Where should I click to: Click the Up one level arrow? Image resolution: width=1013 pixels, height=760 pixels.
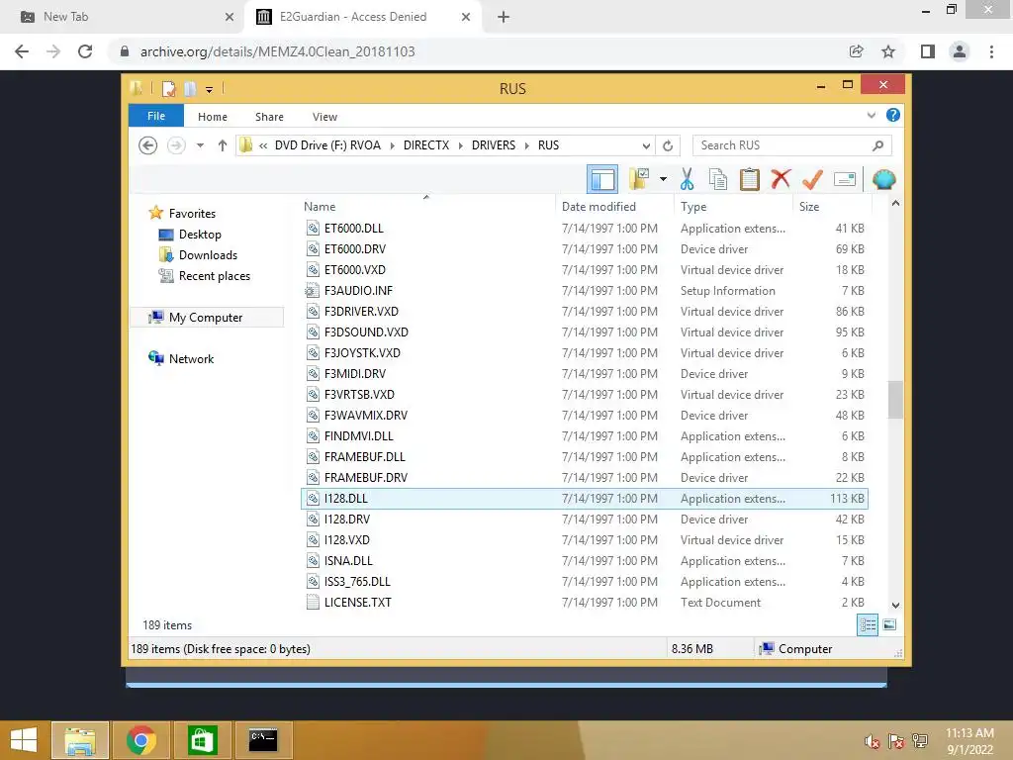coord(223,145)
